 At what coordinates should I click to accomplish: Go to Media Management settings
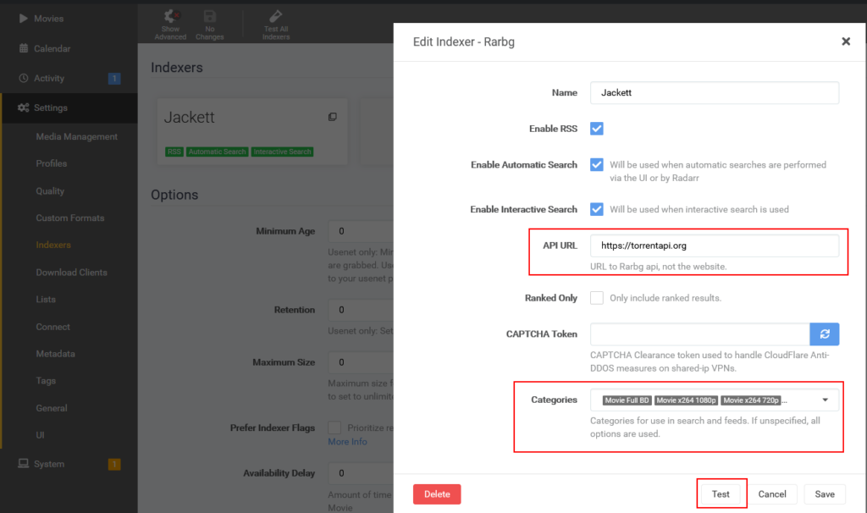pos(76,136)
